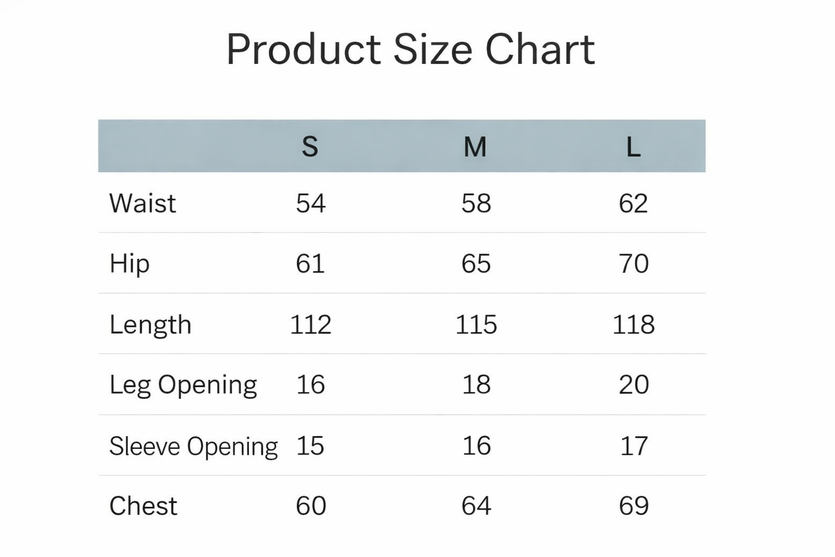Image resolution: width=835 pixels, height=557 pixels.
Task: Click Waist value 62 for size L
Action: pos(633,203)
